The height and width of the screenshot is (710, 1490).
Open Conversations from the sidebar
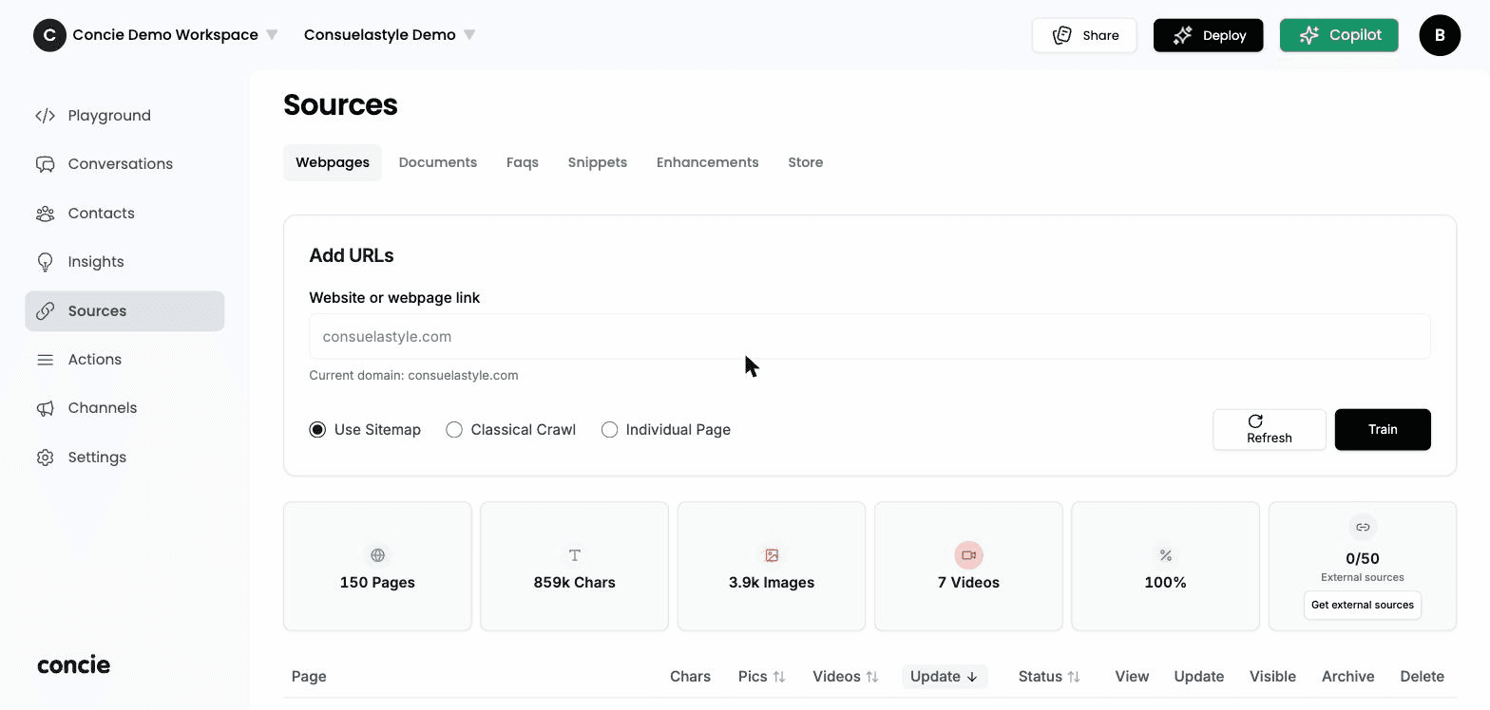124,164
